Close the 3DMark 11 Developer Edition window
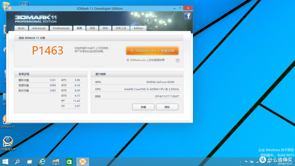Image resolution: width=295 pixels, height=166 pixels. (x=188, y=8)
